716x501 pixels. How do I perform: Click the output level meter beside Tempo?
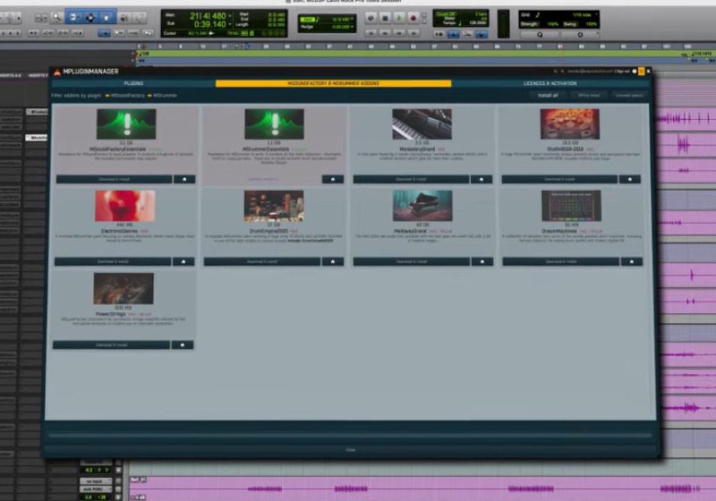[503, 24]
